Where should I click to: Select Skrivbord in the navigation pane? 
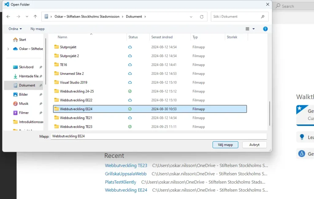[26, 67]
